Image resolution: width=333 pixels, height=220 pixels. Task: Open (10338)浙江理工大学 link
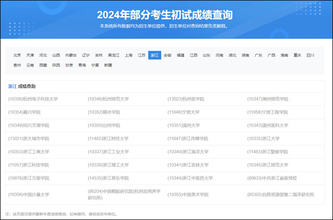pyautogui.click(x=108, y=165)
